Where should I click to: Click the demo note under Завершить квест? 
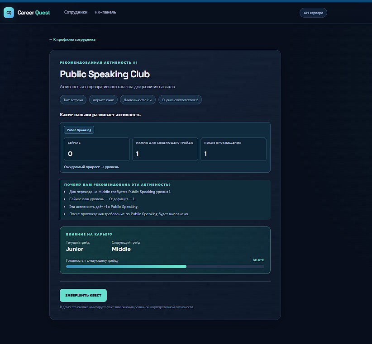click(x=127, y=307)
